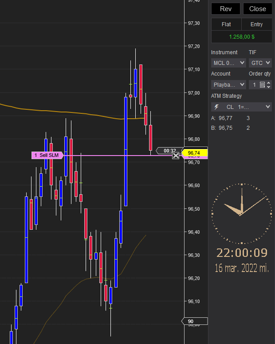Viewport: 275px width, 344px height.
Task: Click the 1 Sell SLM order label
Action: pos(47,155)
